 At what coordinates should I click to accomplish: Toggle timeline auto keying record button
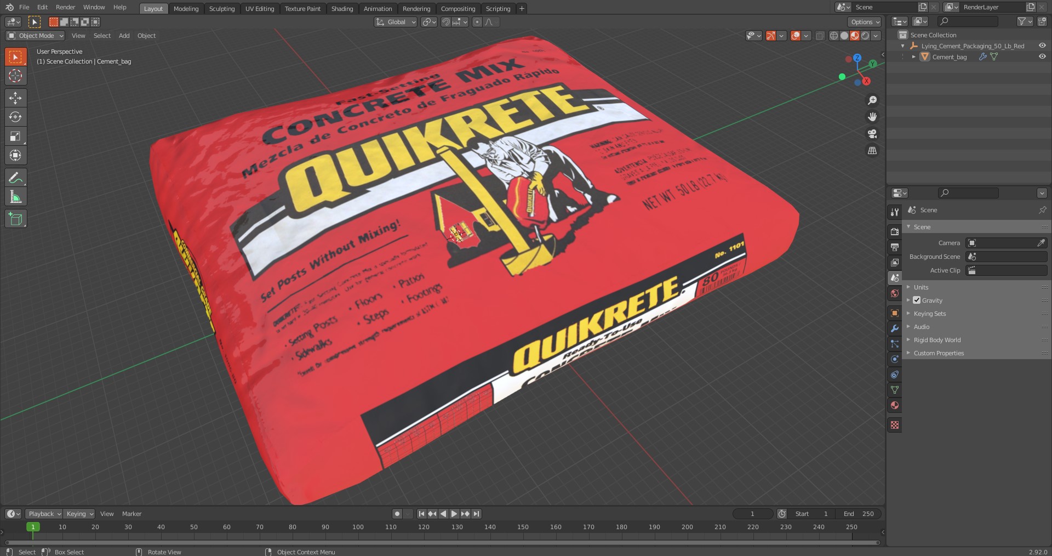pos(397,514)
